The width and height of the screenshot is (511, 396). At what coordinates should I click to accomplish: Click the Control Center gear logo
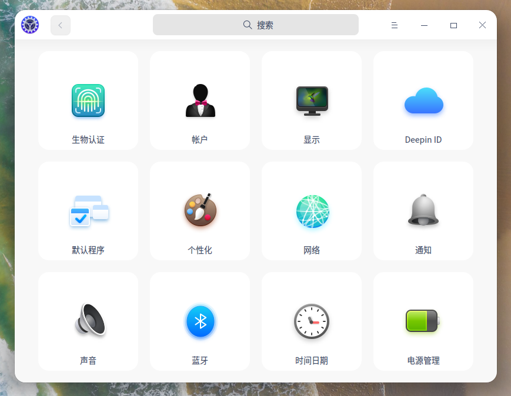(x=30, y=25)
